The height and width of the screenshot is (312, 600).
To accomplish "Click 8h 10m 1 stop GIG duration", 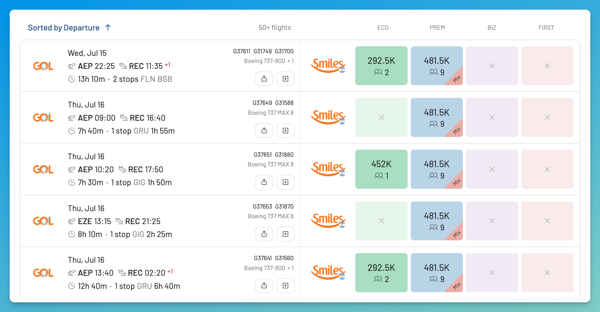I will [x=120, y=234].
